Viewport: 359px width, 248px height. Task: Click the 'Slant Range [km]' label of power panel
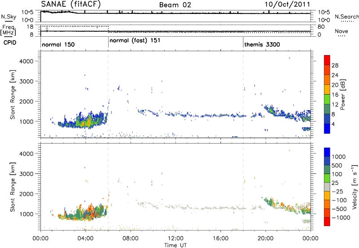coord(13,94)
